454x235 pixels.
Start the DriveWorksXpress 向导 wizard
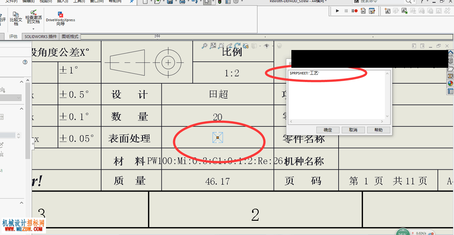[x=61, y=19]
